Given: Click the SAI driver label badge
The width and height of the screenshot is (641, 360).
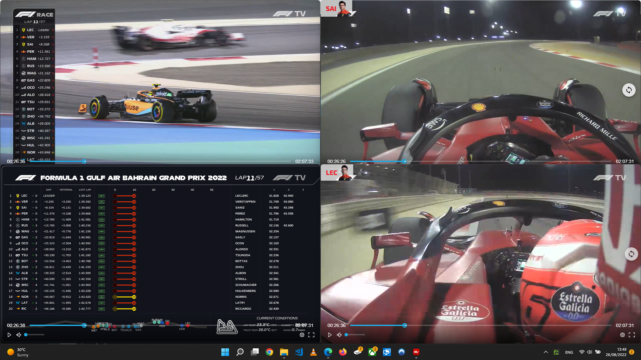Looking at the screenshot, I should 337,9.
